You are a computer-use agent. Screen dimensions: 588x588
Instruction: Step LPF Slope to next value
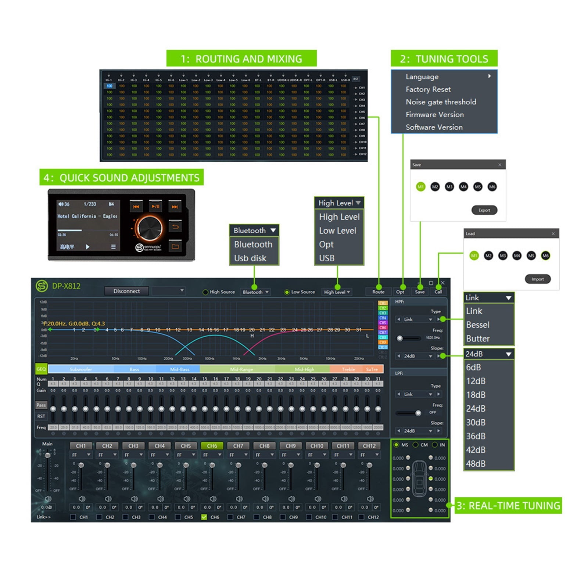(x=438, y=431)
